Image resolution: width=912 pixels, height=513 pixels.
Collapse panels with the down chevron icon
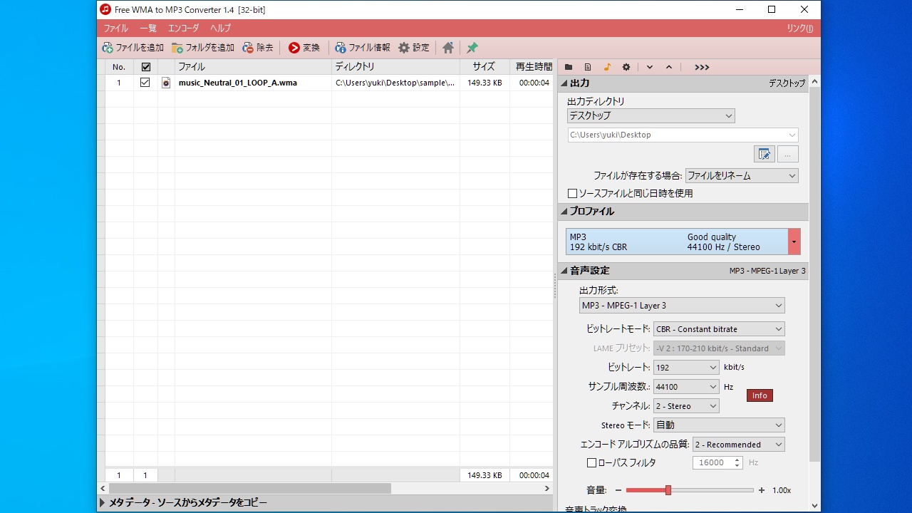tap(650, 67)
